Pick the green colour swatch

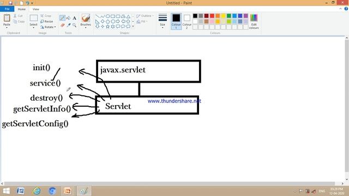[229, 16]
